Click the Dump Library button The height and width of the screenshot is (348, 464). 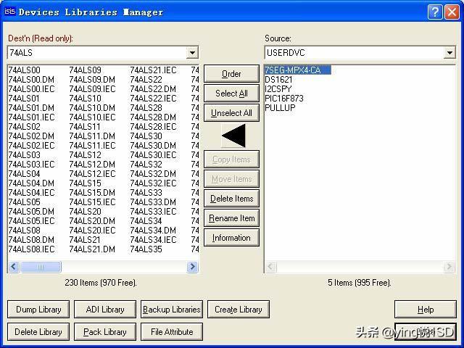coord(38,310)
